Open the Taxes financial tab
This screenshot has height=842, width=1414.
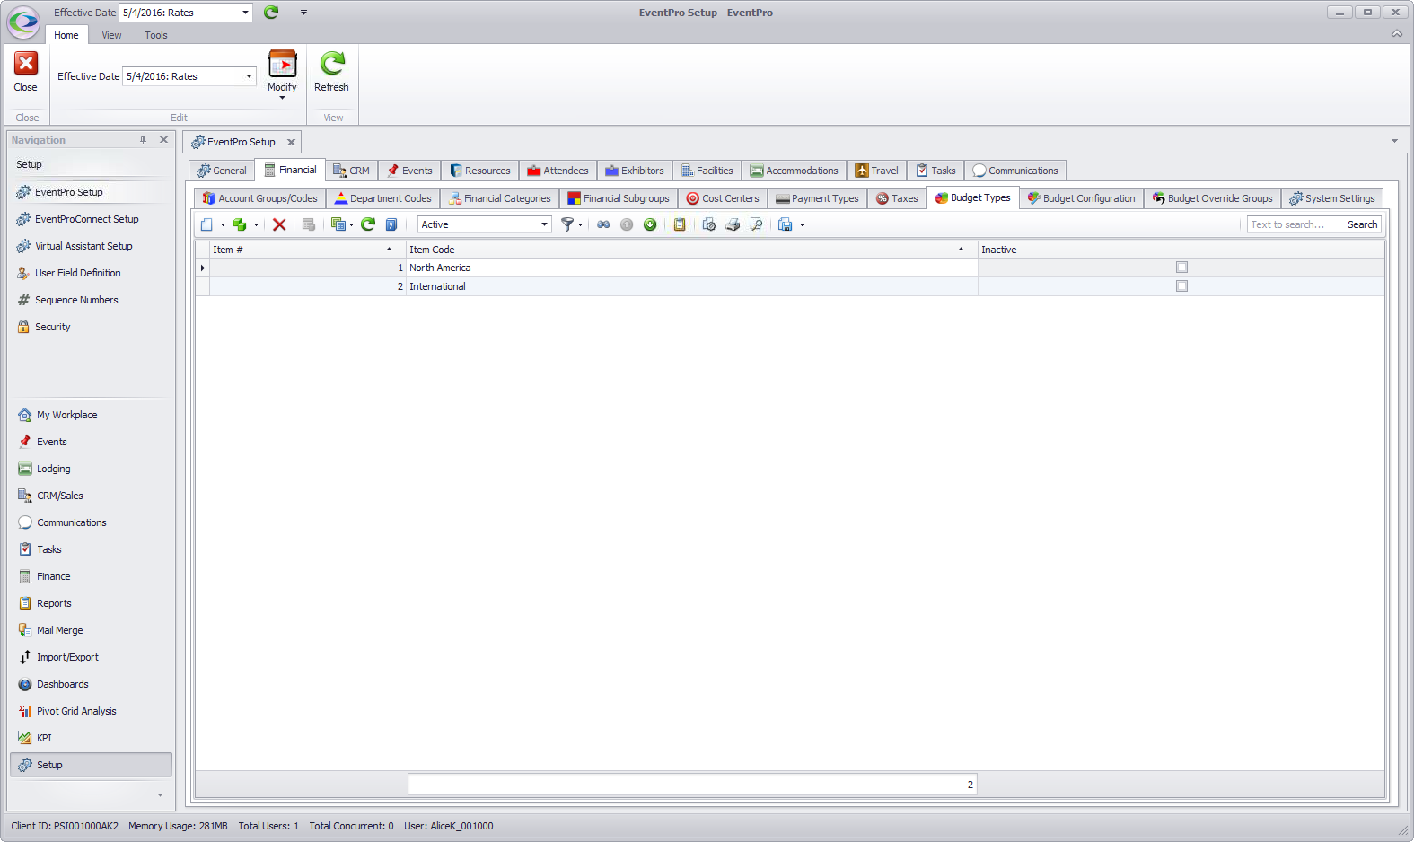pyautogui.click(x=897, y=198)
